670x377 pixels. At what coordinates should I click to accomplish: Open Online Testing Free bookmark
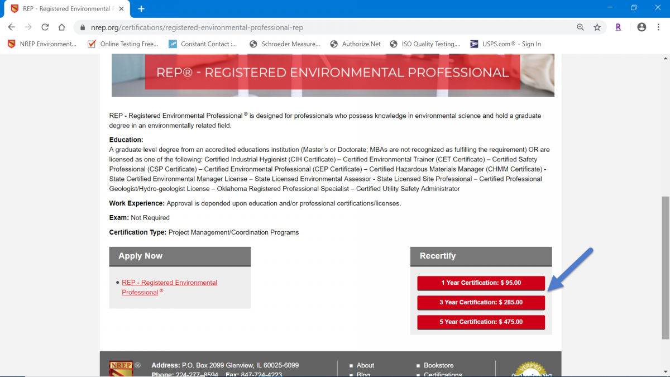pos(123,44)
